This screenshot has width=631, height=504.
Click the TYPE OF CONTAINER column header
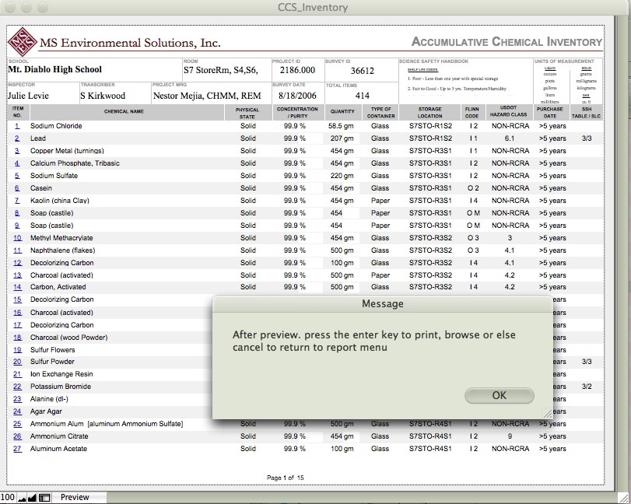click(x=380, y=112)
